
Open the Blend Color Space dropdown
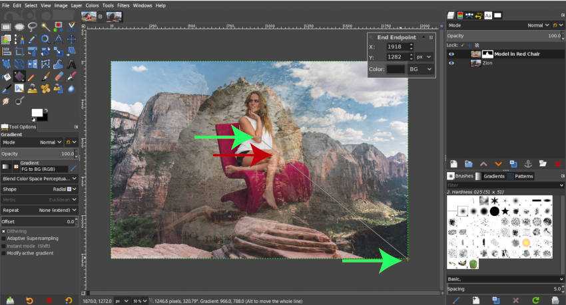click(40, 179)
